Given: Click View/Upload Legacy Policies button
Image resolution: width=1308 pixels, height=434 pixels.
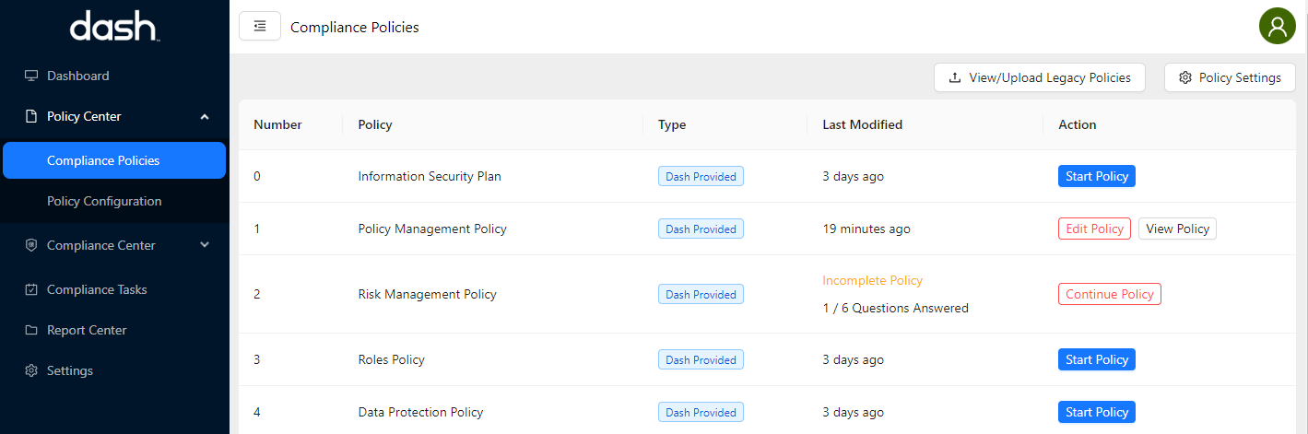Looking at the screenshot, I should [x=1039, y=77].
